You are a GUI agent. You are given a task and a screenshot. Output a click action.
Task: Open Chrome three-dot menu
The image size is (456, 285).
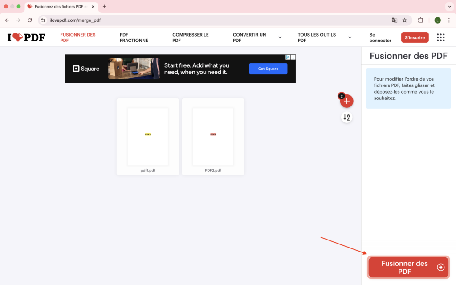pos(449,20)
